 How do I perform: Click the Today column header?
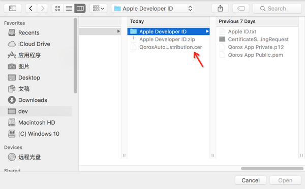168,21
